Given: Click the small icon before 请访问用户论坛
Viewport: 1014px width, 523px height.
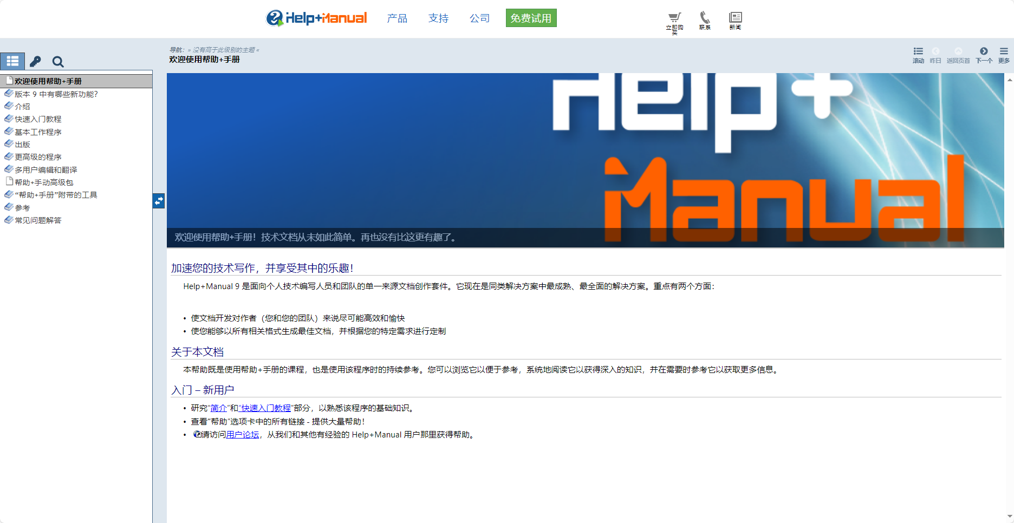Looking at the screenshot, I should [x=197, y=434].
